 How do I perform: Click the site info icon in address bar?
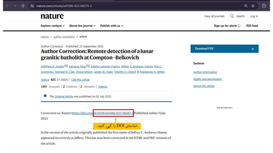[x=32, y=6]
